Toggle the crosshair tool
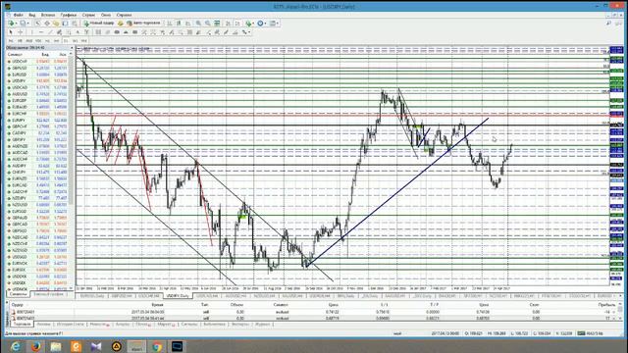The width and height of the screenshot is (628, 353). point(20,32)
